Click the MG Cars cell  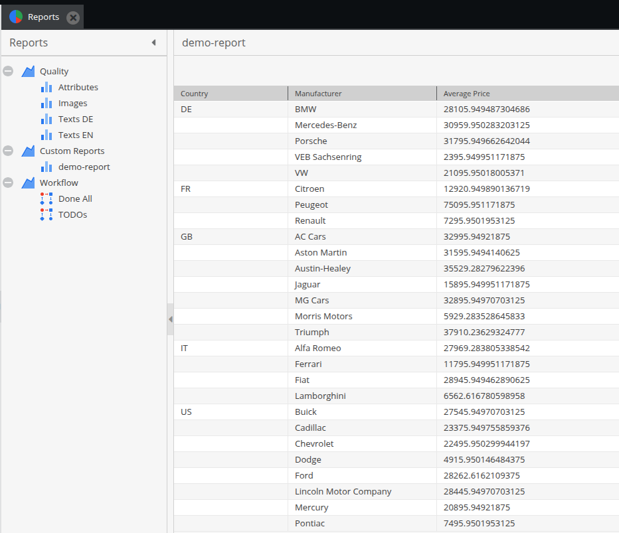363,300
